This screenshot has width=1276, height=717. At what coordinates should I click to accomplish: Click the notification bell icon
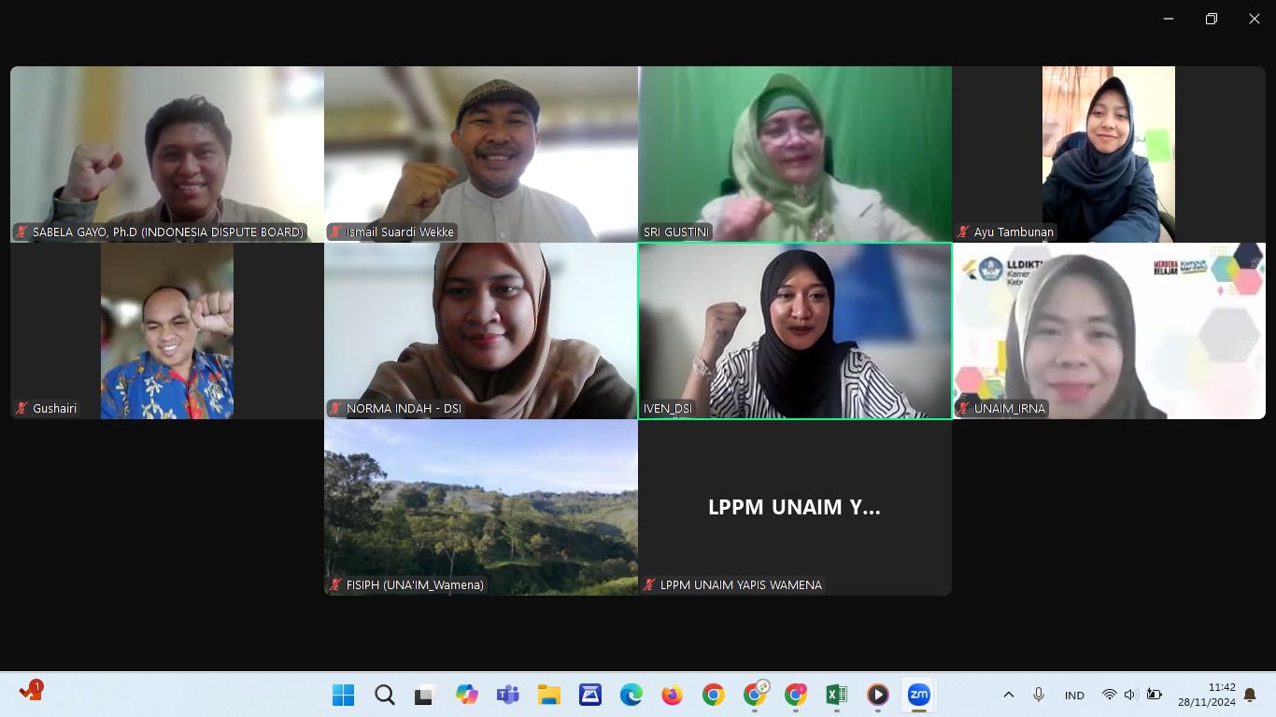[x=1250, y=695]
